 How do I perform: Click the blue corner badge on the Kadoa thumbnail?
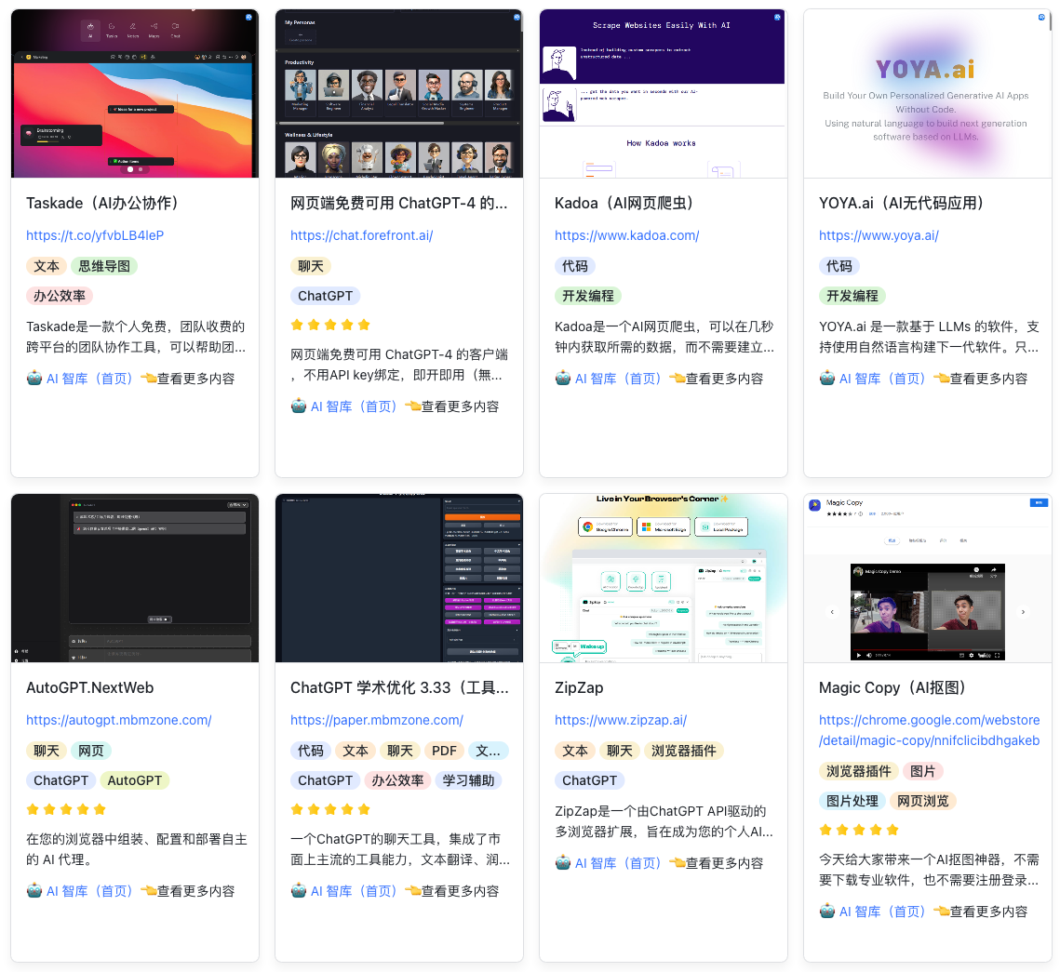(777, 17)
